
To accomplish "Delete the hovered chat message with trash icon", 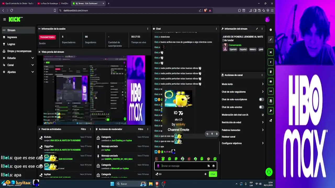I will coord(217,134).
